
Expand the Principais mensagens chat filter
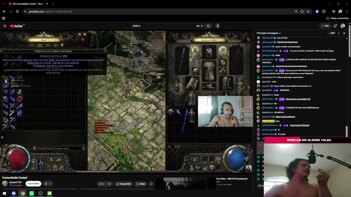coord(269,33)
